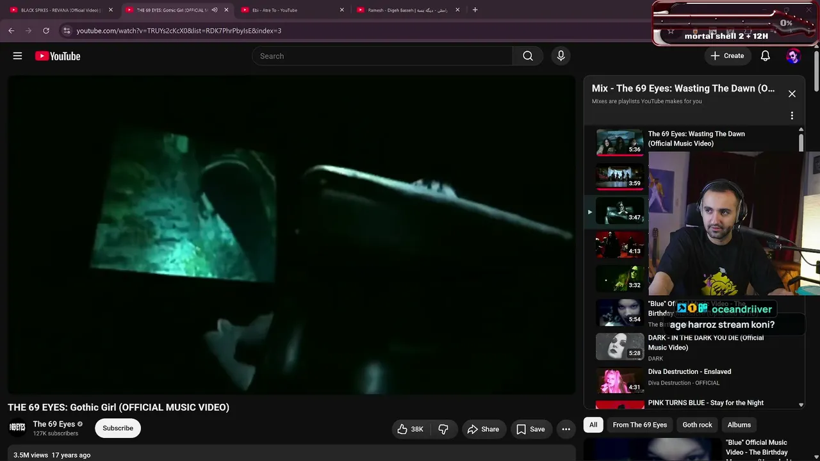Open the currently playing 3:47 thumbnail

[619, 211]
